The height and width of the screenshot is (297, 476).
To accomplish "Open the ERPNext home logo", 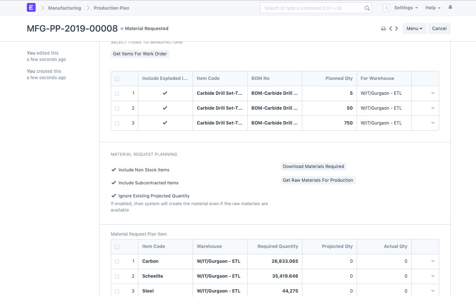I will coord(31,7).
